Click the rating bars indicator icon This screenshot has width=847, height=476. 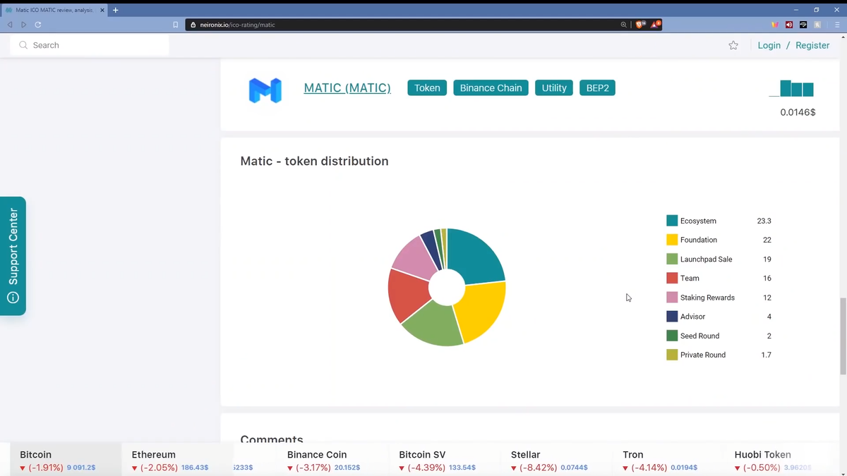[791, 89]
